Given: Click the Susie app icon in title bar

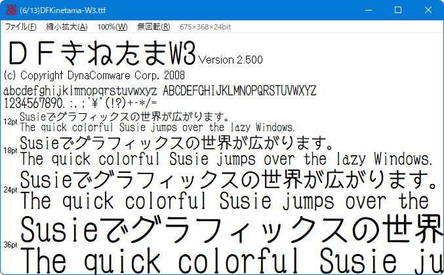Looking at the screenshot, I should click(11, 10).
